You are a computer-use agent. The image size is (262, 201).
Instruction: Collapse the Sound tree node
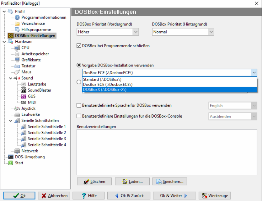(x=10, y=78)
